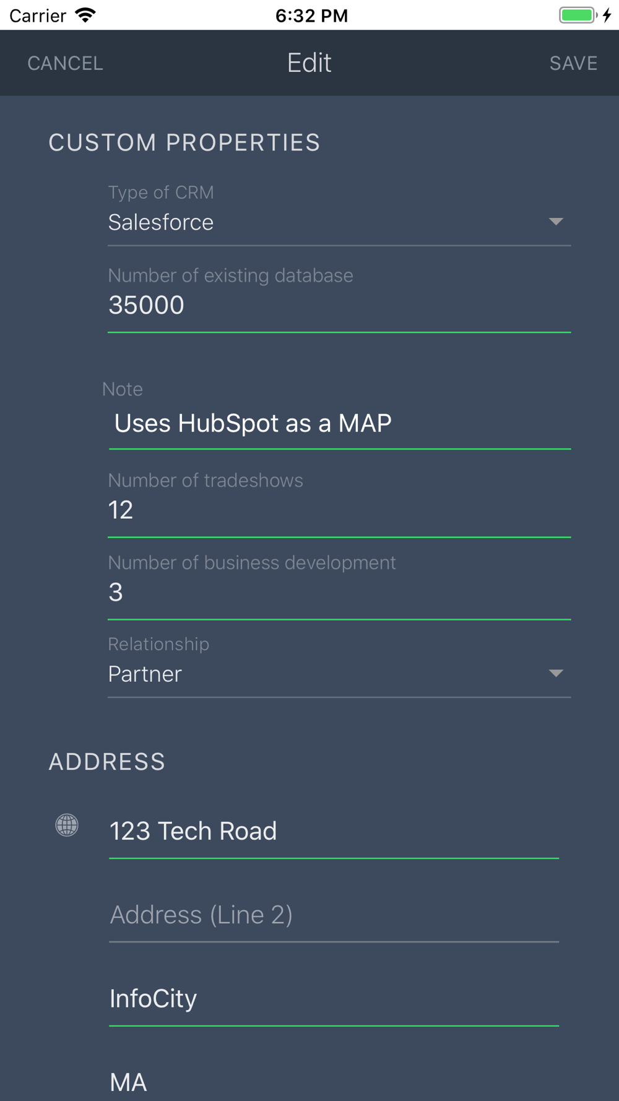Open the Partner relationship selector
619x1101 pixels.
pos(322,674)
